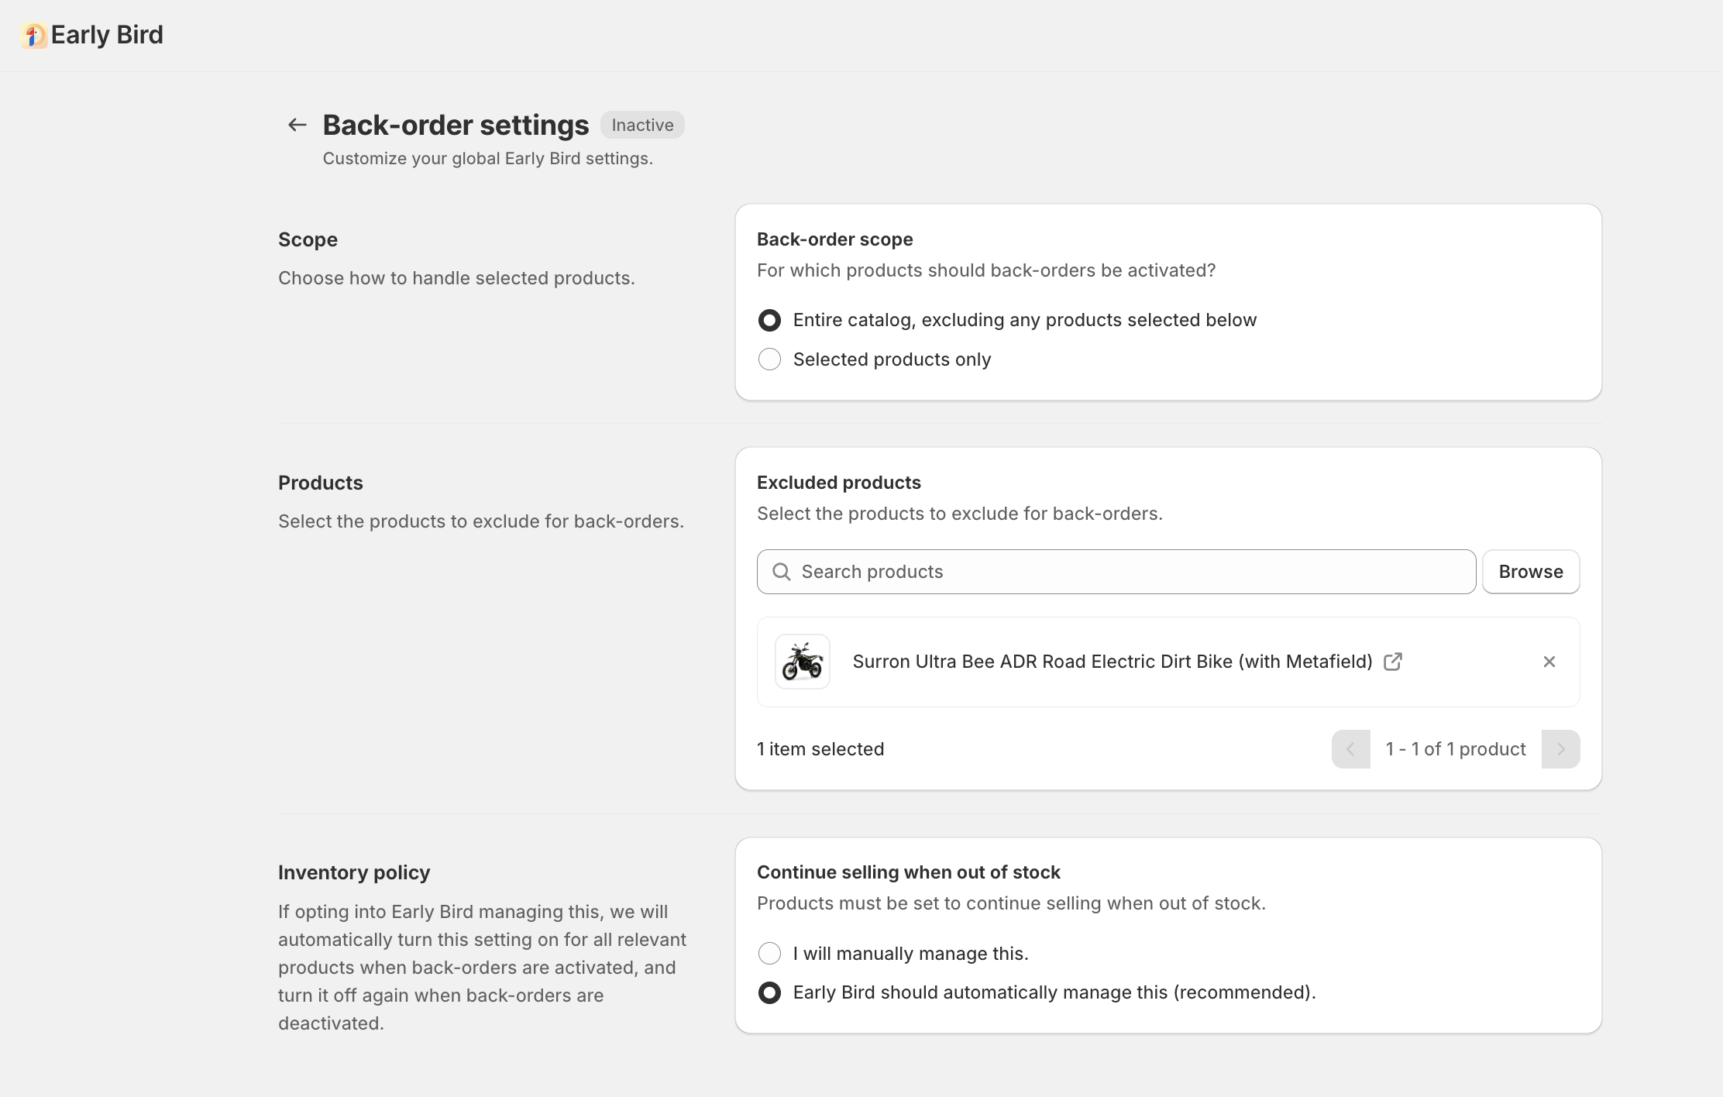The image size is (1723, 1097).
Task: Click the Surron dirt bike product thumbnail
Action: tap(802, 662)
